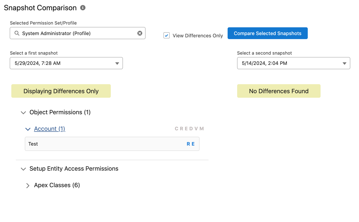Screen dimensions: 359x222
Task: Click the No Differences Found banner
Action: click(x=279, y=91)
